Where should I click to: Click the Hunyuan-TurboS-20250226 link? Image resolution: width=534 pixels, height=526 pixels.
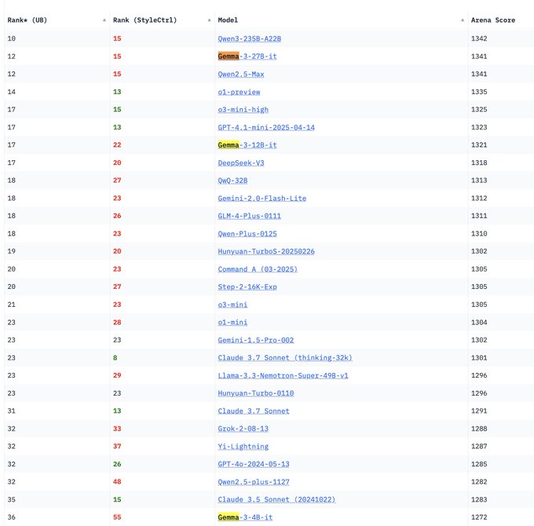pyautogui.click(x=267, y=251)
